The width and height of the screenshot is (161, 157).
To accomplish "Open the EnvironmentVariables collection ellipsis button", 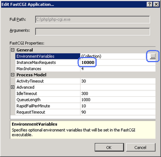I will pyautogui.click(x=153, y=56).
